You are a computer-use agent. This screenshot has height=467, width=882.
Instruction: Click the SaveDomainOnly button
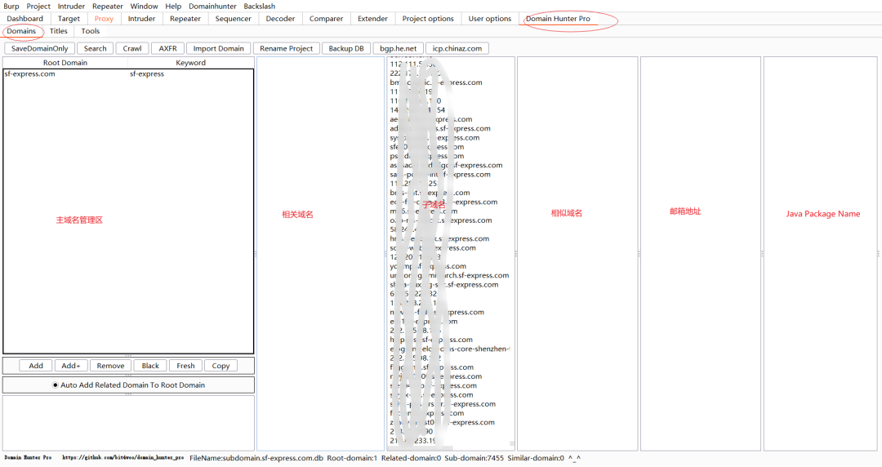point(39,48)
